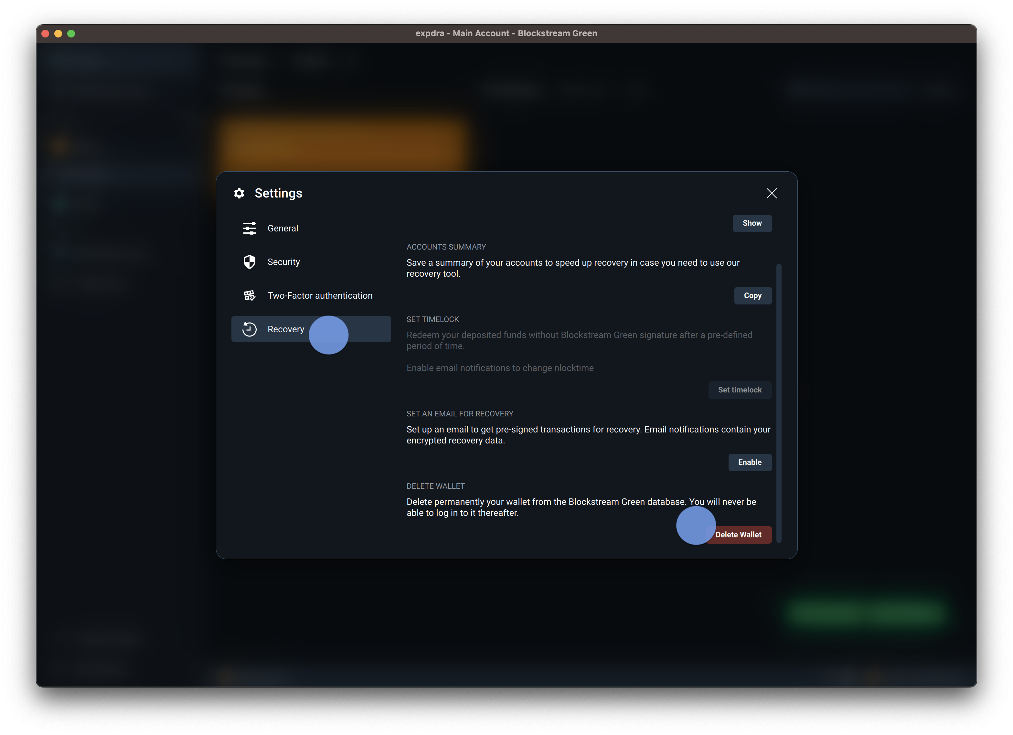Click the ACCOUNTS SUMMARY heading
The image size is (1013, 735).
pyautogui.click(x=446, y=247)
